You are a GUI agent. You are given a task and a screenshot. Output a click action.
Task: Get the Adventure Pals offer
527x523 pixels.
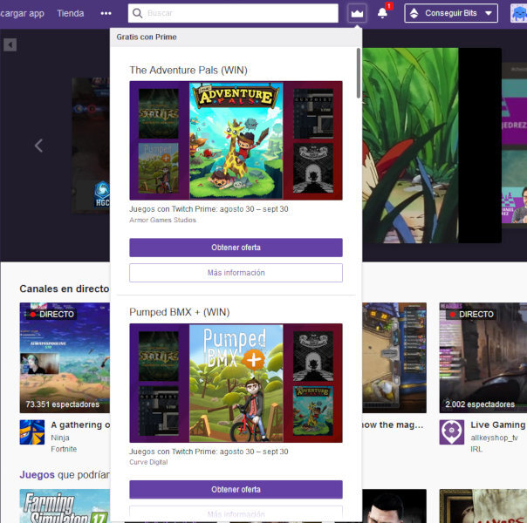coord(236,248)
